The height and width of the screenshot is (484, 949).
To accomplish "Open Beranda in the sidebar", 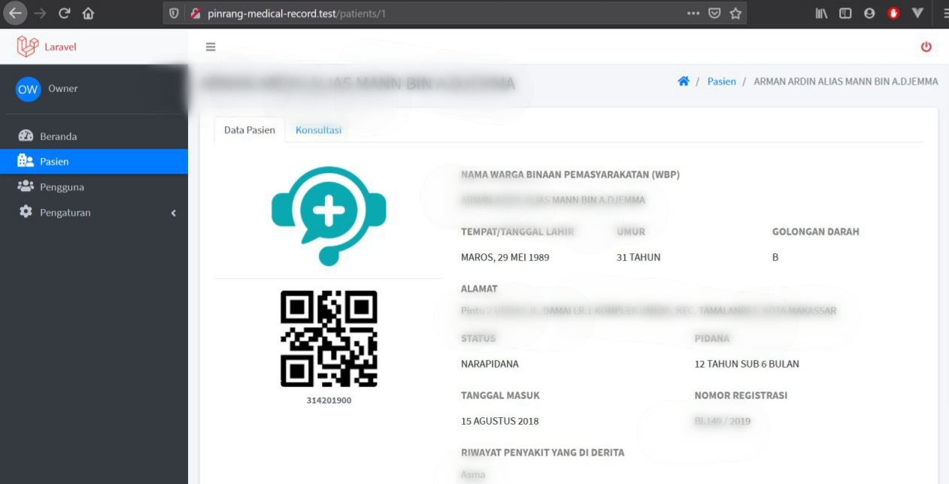I will (94, 136).
